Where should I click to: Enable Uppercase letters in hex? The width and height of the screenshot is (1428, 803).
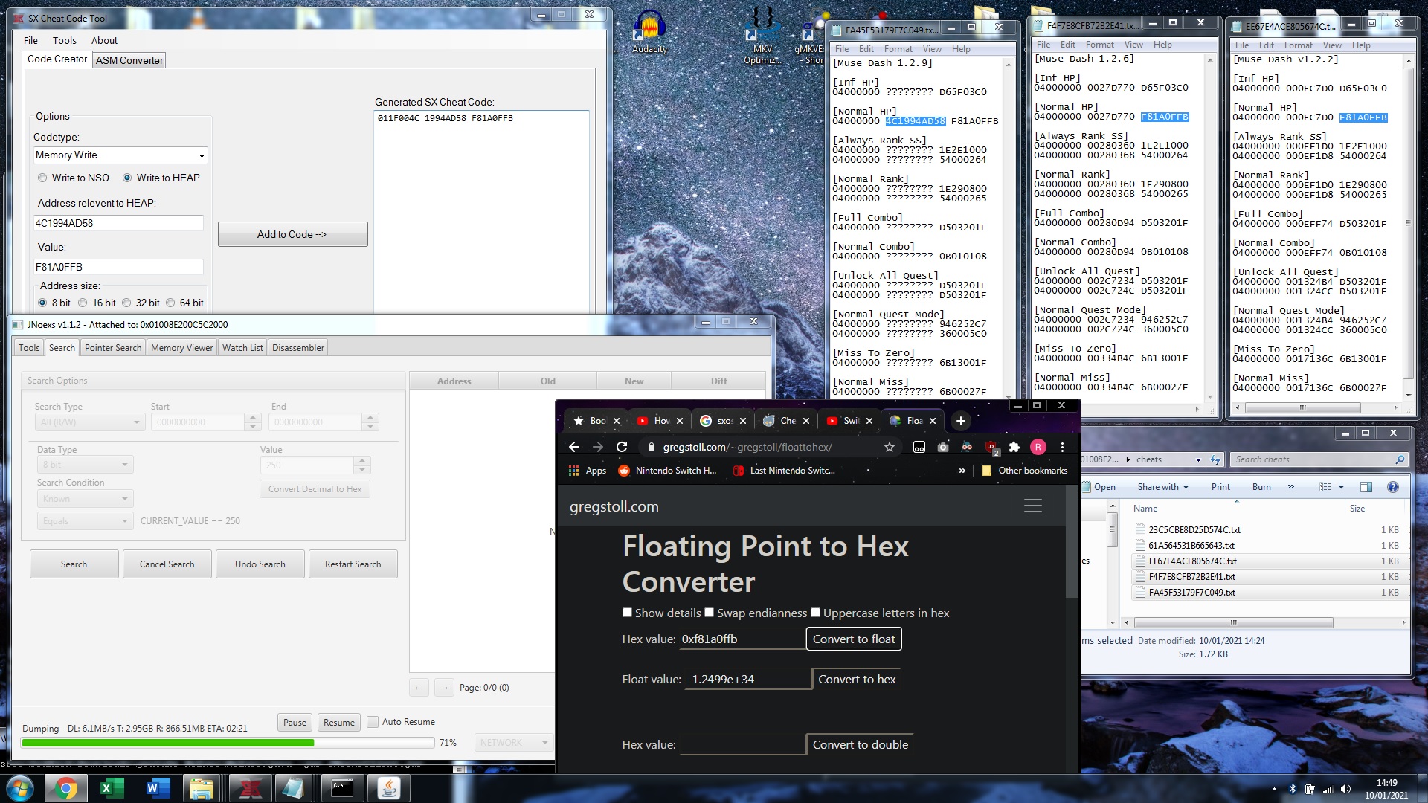[x=816, y=613]
